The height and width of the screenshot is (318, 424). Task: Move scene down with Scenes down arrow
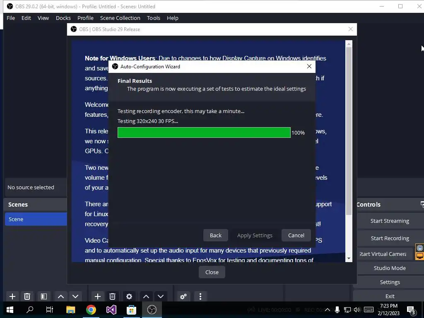(x=75, y=296)
